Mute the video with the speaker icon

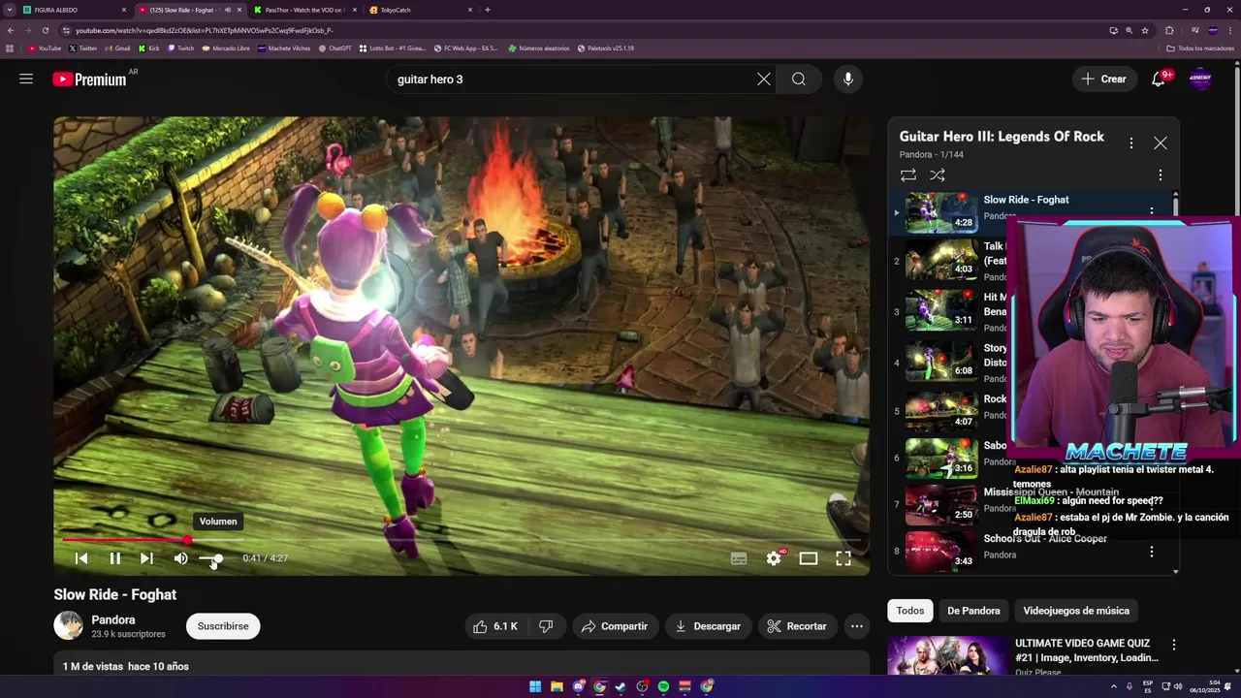(180, 558)
